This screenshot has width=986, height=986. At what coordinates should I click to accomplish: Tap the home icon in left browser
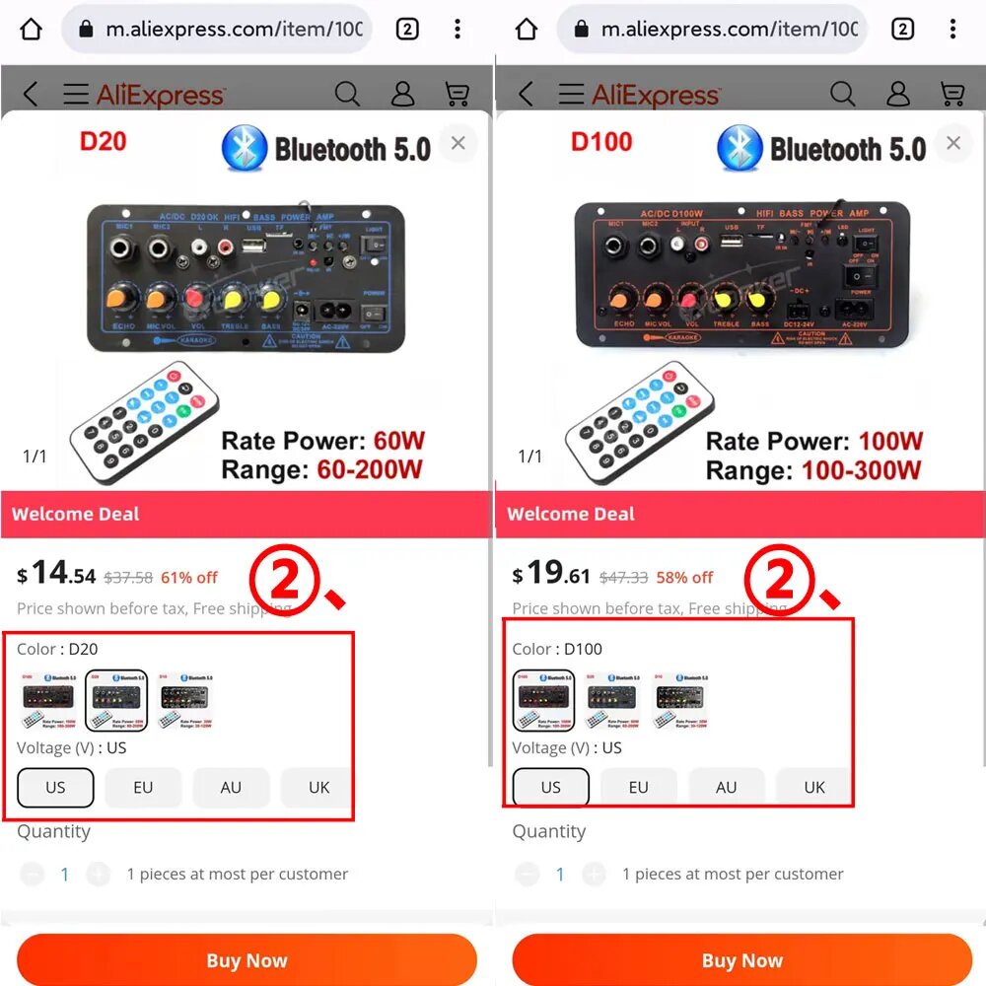31,29
